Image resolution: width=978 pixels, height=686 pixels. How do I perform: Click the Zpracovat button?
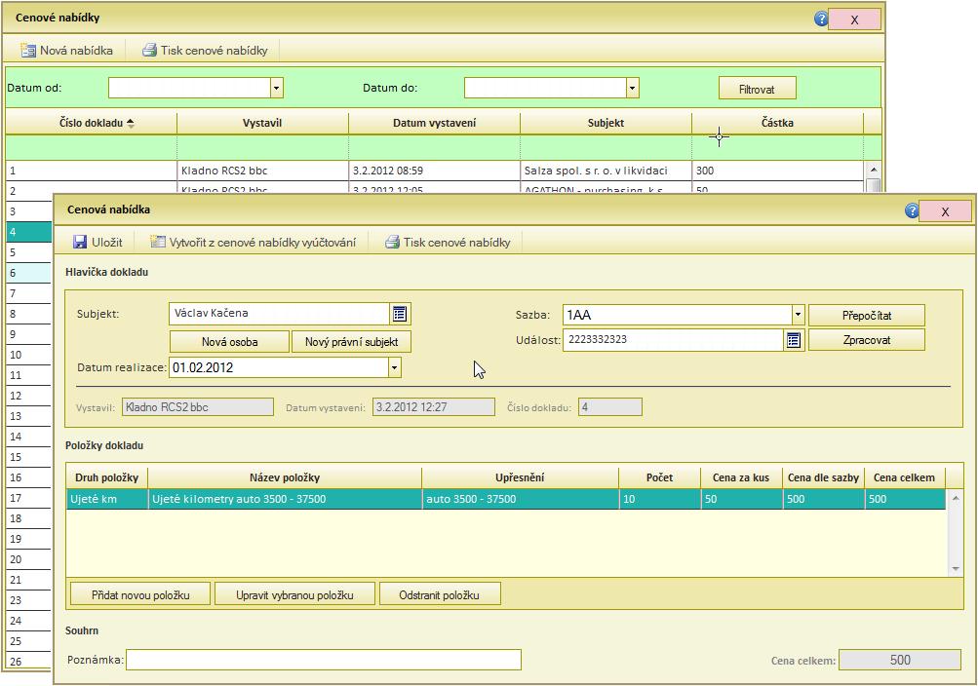pyautogui.click(x=867, y=340)
